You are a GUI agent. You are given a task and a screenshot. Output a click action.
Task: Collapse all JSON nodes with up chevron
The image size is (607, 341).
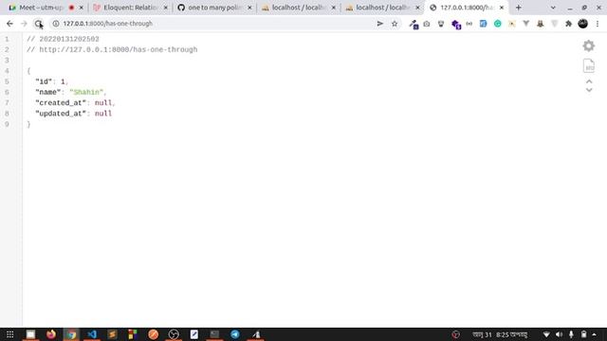[x=589, y=81]
